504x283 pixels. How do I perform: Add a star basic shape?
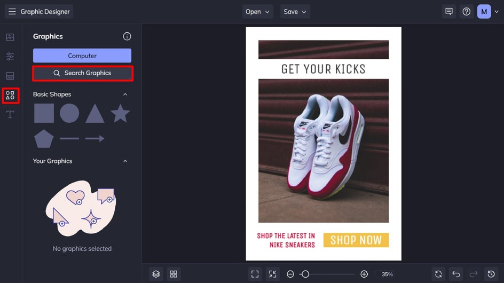tap(120, 113)
